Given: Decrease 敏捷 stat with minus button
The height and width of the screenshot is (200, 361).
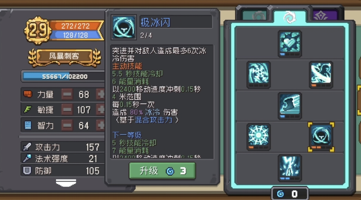Looking at the screenshot, I should pyautogui.click(x=67, y=110).
